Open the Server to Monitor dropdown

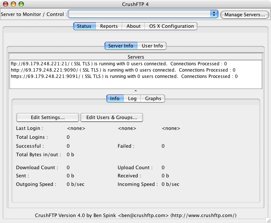click(x=143, y=14)
